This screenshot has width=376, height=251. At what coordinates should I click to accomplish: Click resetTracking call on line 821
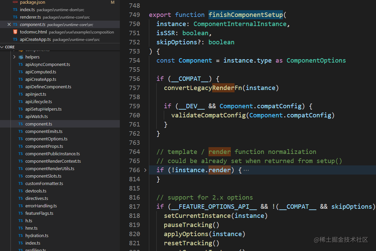point(188,243)
